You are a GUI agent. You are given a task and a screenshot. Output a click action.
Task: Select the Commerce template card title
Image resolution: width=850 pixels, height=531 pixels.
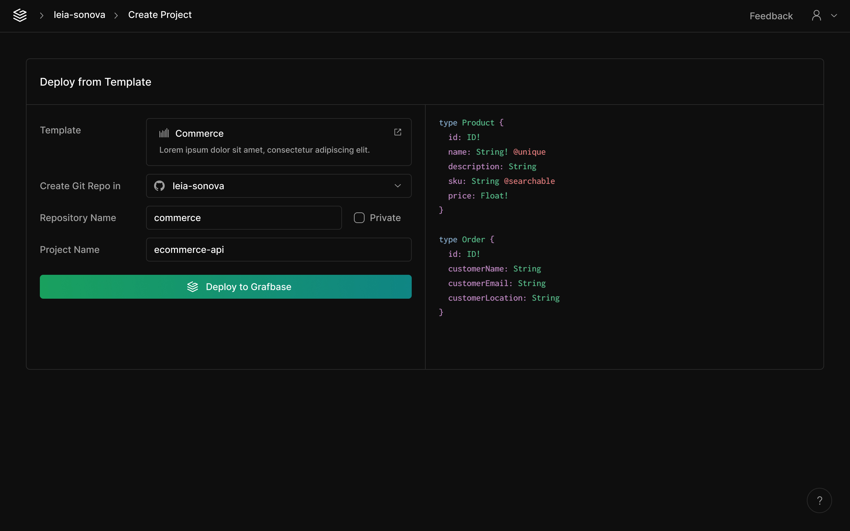[x=199, y=133]
